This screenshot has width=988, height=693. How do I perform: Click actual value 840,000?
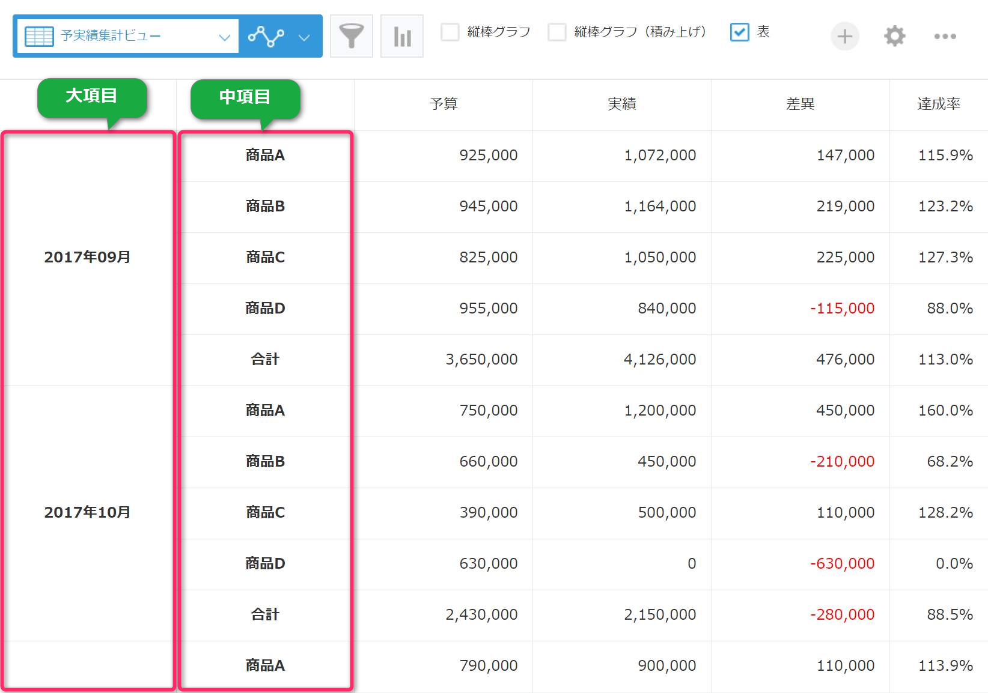(667, 309)
